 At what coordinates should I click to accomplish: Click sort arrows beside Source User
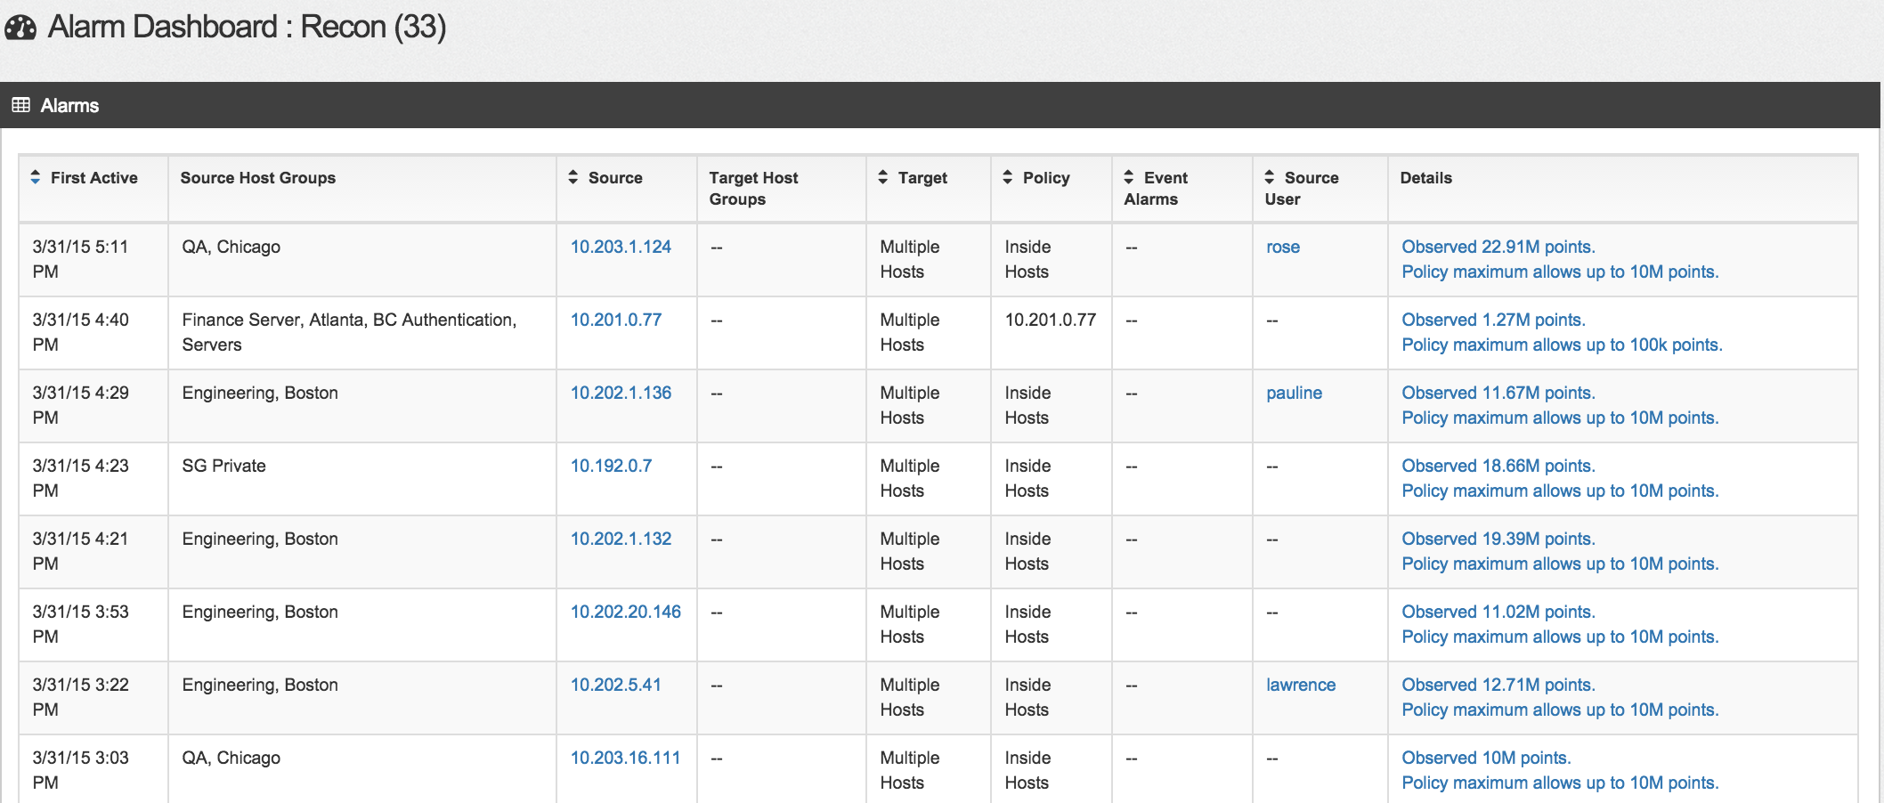(1270, 177)
